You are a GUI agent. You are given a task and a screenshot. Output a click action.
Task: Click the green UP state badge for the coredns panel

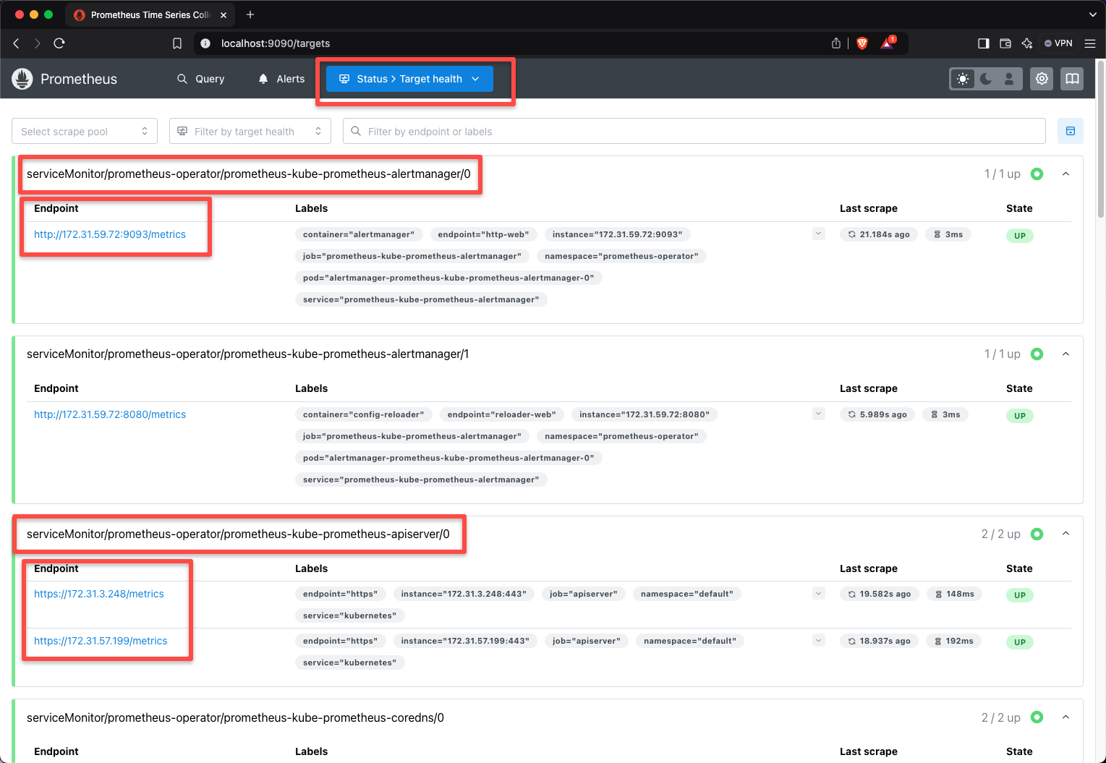[1037, 717]
